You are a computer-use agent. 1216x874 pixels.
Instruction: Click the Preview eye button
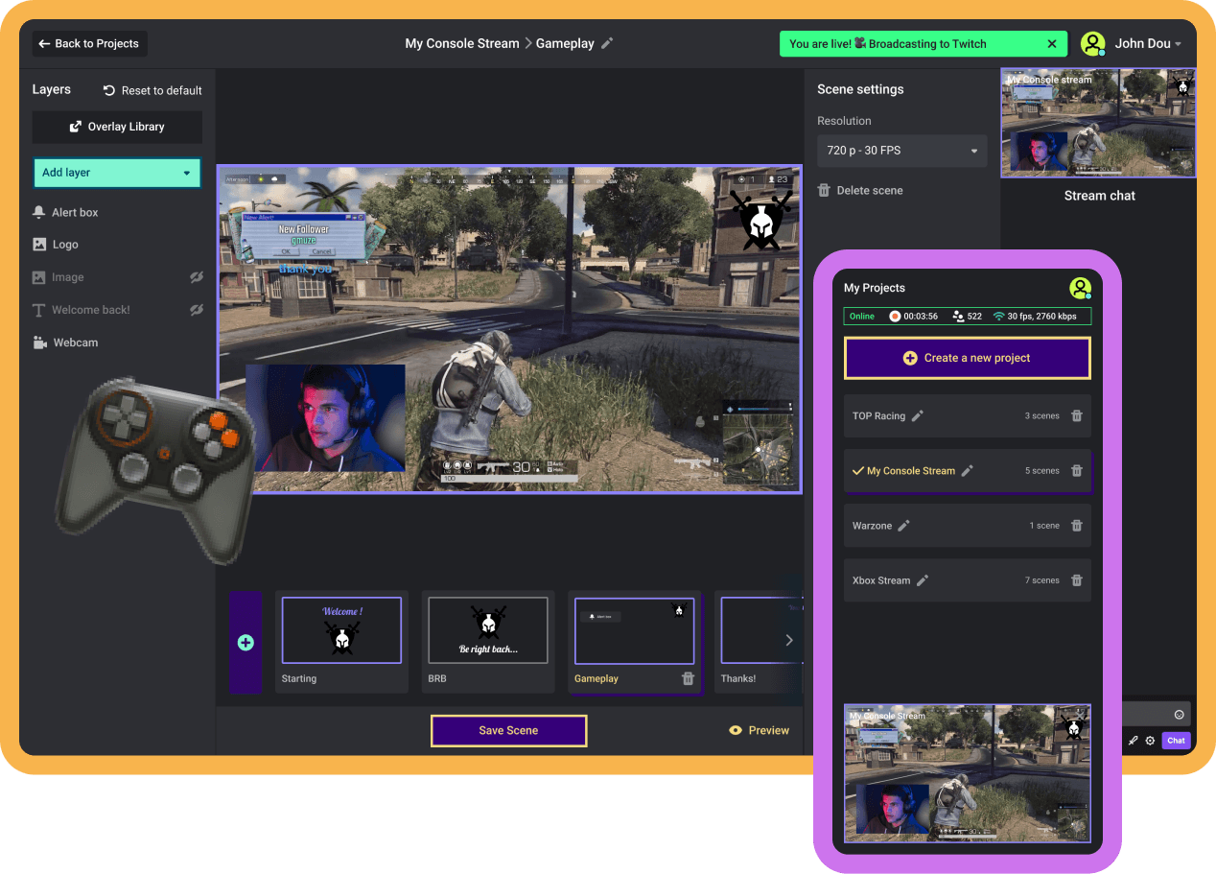(760, 730)
